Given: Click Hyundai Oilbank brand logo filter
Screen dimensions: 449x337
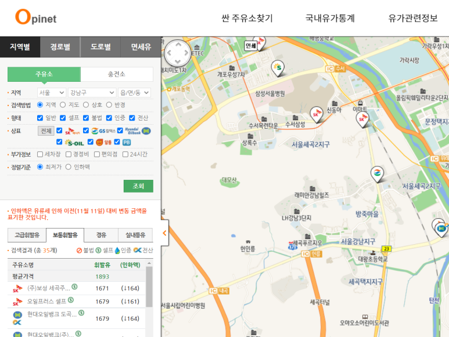Looking at the screenshot, I should click(x=138, y=131).
